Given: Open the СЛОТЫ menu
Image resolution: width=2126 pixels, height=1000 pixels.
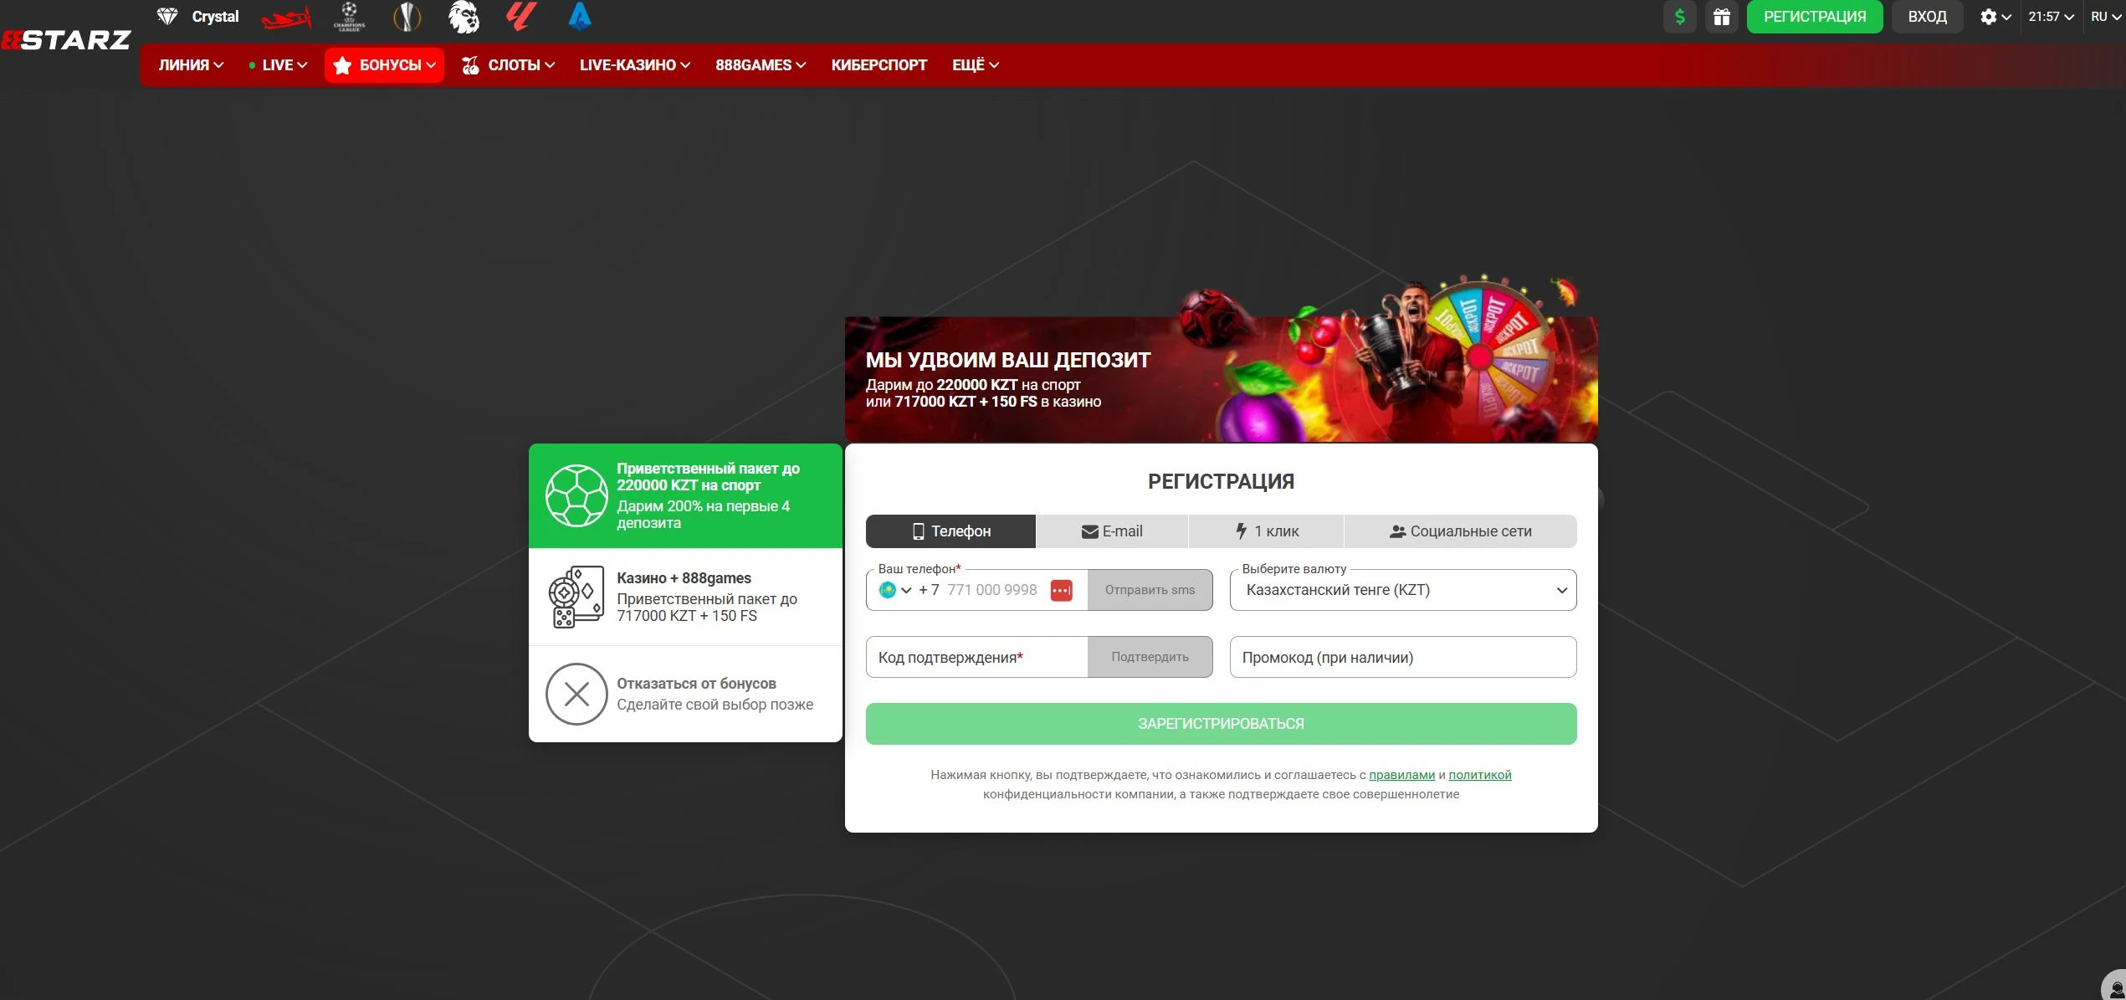Looking at the screenshot, I should [509, 65].
